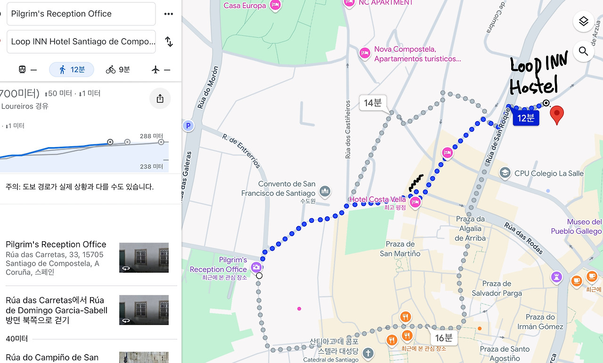Open the map layers button
Screen dimensions: 603x363
(x=583, y=22)
